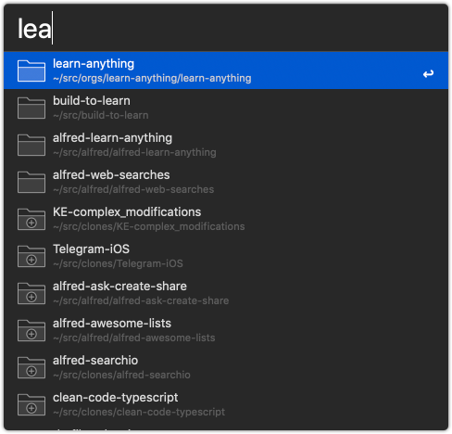
Task: Click the alfred-awesome-lists folder icon
Action: [31, 330]
